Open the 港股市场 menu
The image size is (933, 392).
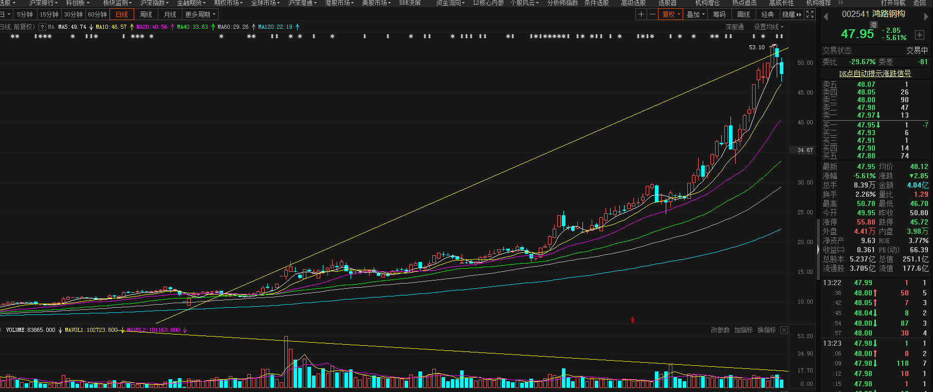point(340,3)
